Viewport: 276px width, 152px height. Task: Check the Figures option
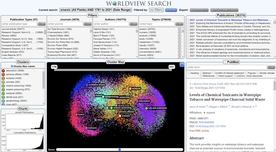click(246, 73)
